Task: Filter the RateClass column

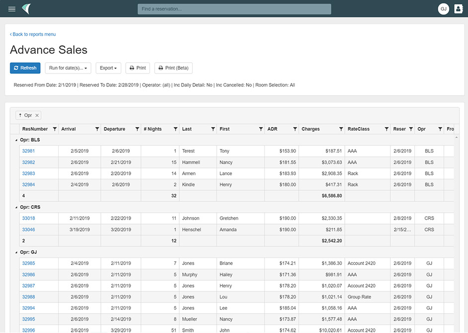Action: tap(387, 129)
